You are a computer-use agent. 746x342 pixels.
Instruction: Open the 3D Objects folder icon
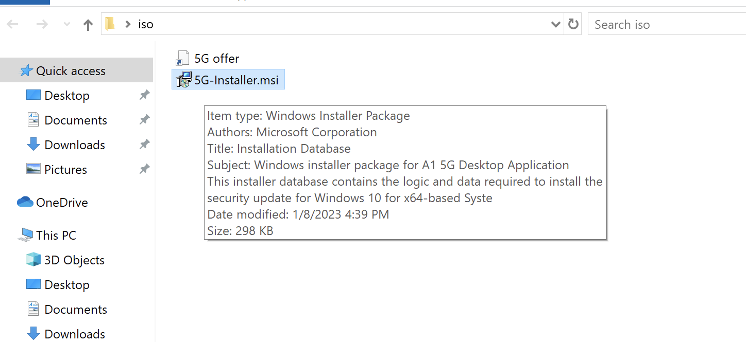point(32,260)
